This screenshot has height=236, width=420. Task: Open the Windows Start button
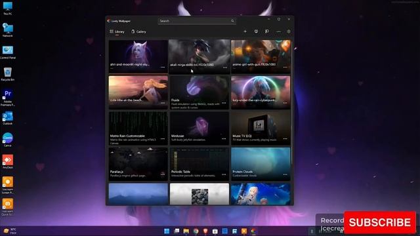click(x=167, y=231)
